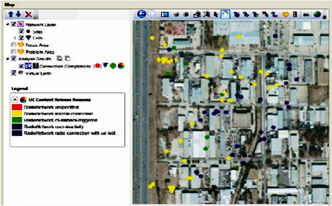Select the Map panel title
The image size is (332, 206).
point(10,4)
